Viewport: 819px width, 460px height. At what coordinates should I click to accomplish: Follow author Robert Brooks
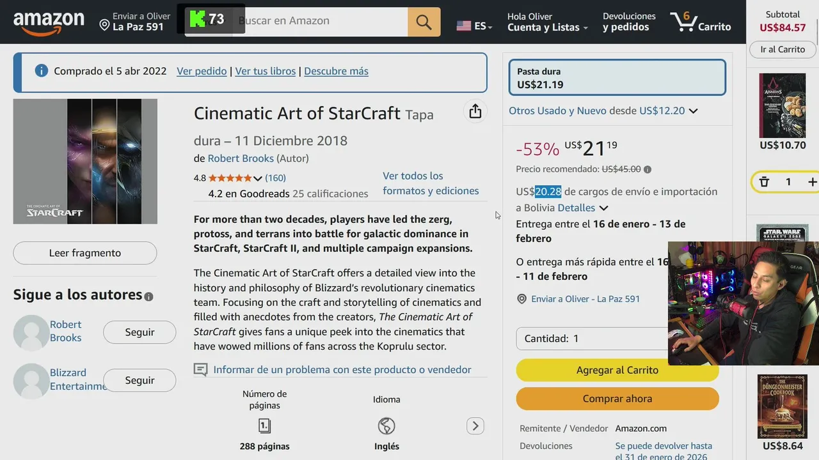(x=139, y=332)
